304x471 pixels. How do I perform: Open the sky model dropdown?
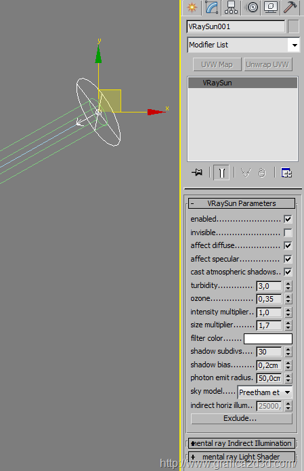[265, 392]
